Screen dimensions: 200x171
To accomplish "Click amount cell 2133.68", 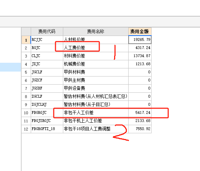I will 140,121.
